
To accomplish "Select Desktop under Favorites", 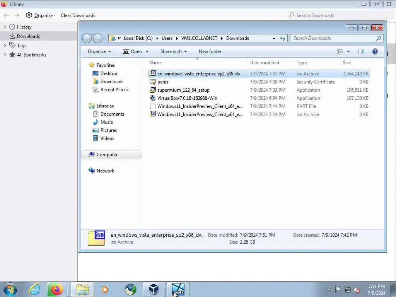I will click(109, 73).
